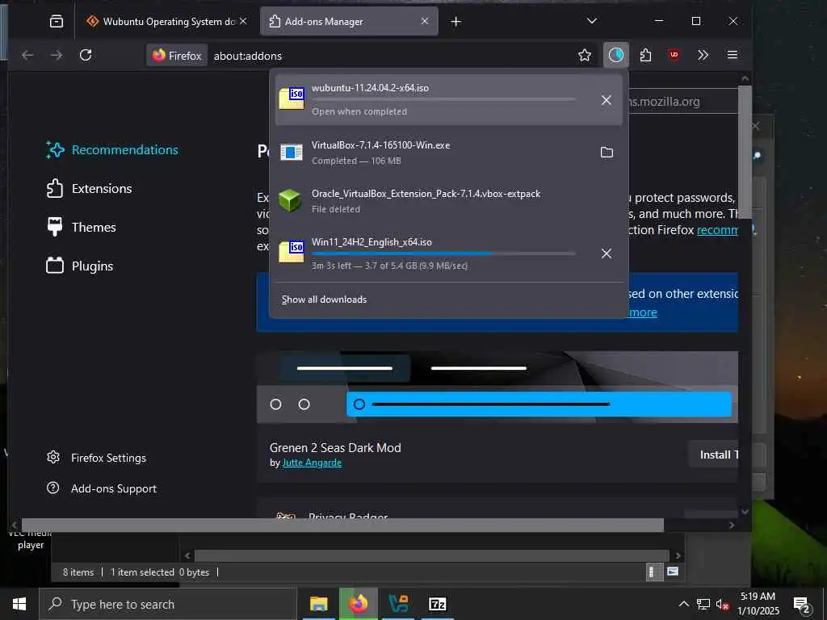Show VirtualBox-7.1.4 exe in folder
The image size is (827, 620).
pyautogui.click(x=607, y=153)
